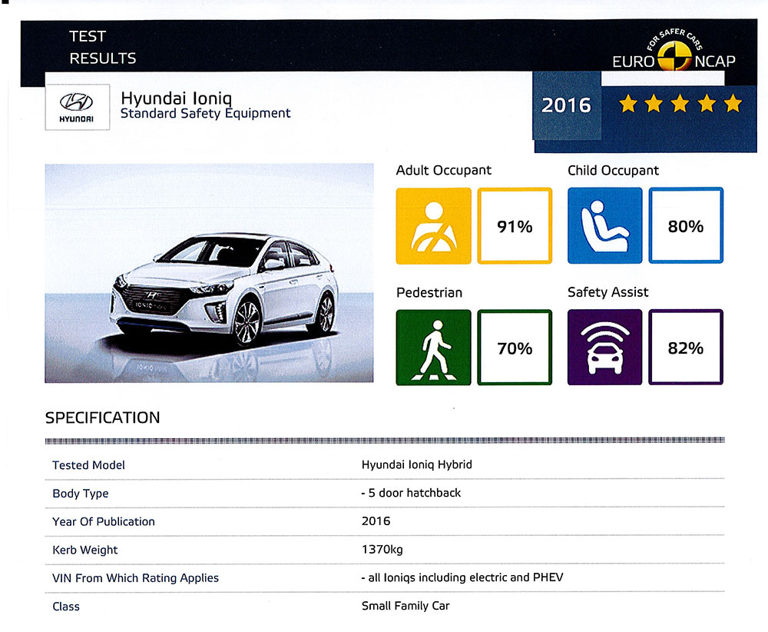Click the 5 door hatchback value
This screenshot has width=768, height=632.
click(x=412, y=493)
